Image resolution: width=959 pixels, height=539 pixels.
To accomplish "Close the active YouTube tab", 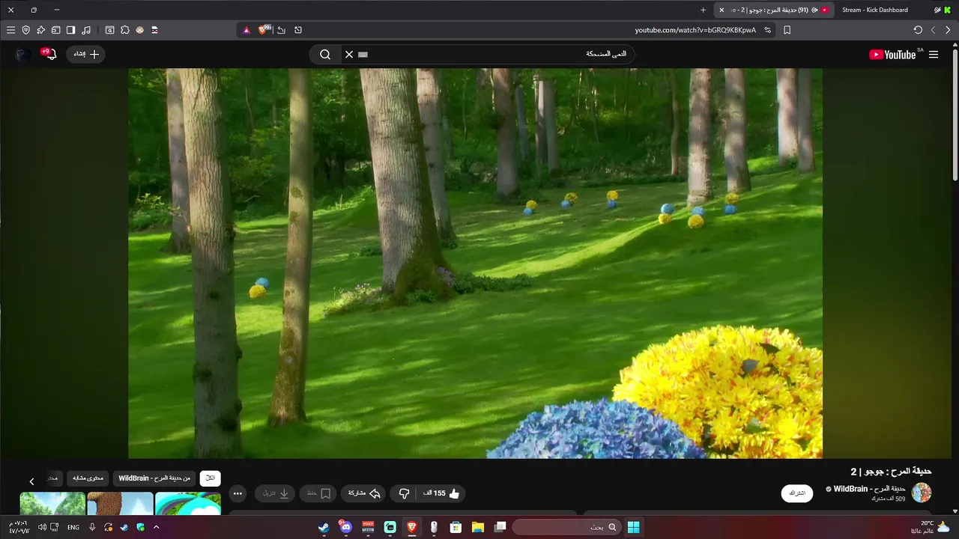I will 721,10.
